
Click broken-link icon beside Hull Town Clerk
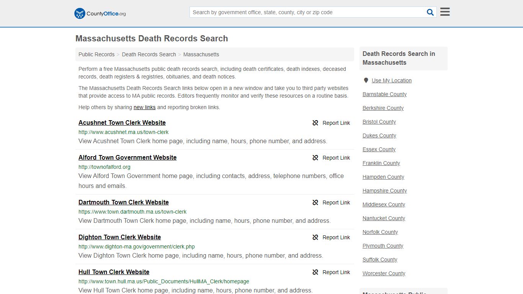pos(315,272)
